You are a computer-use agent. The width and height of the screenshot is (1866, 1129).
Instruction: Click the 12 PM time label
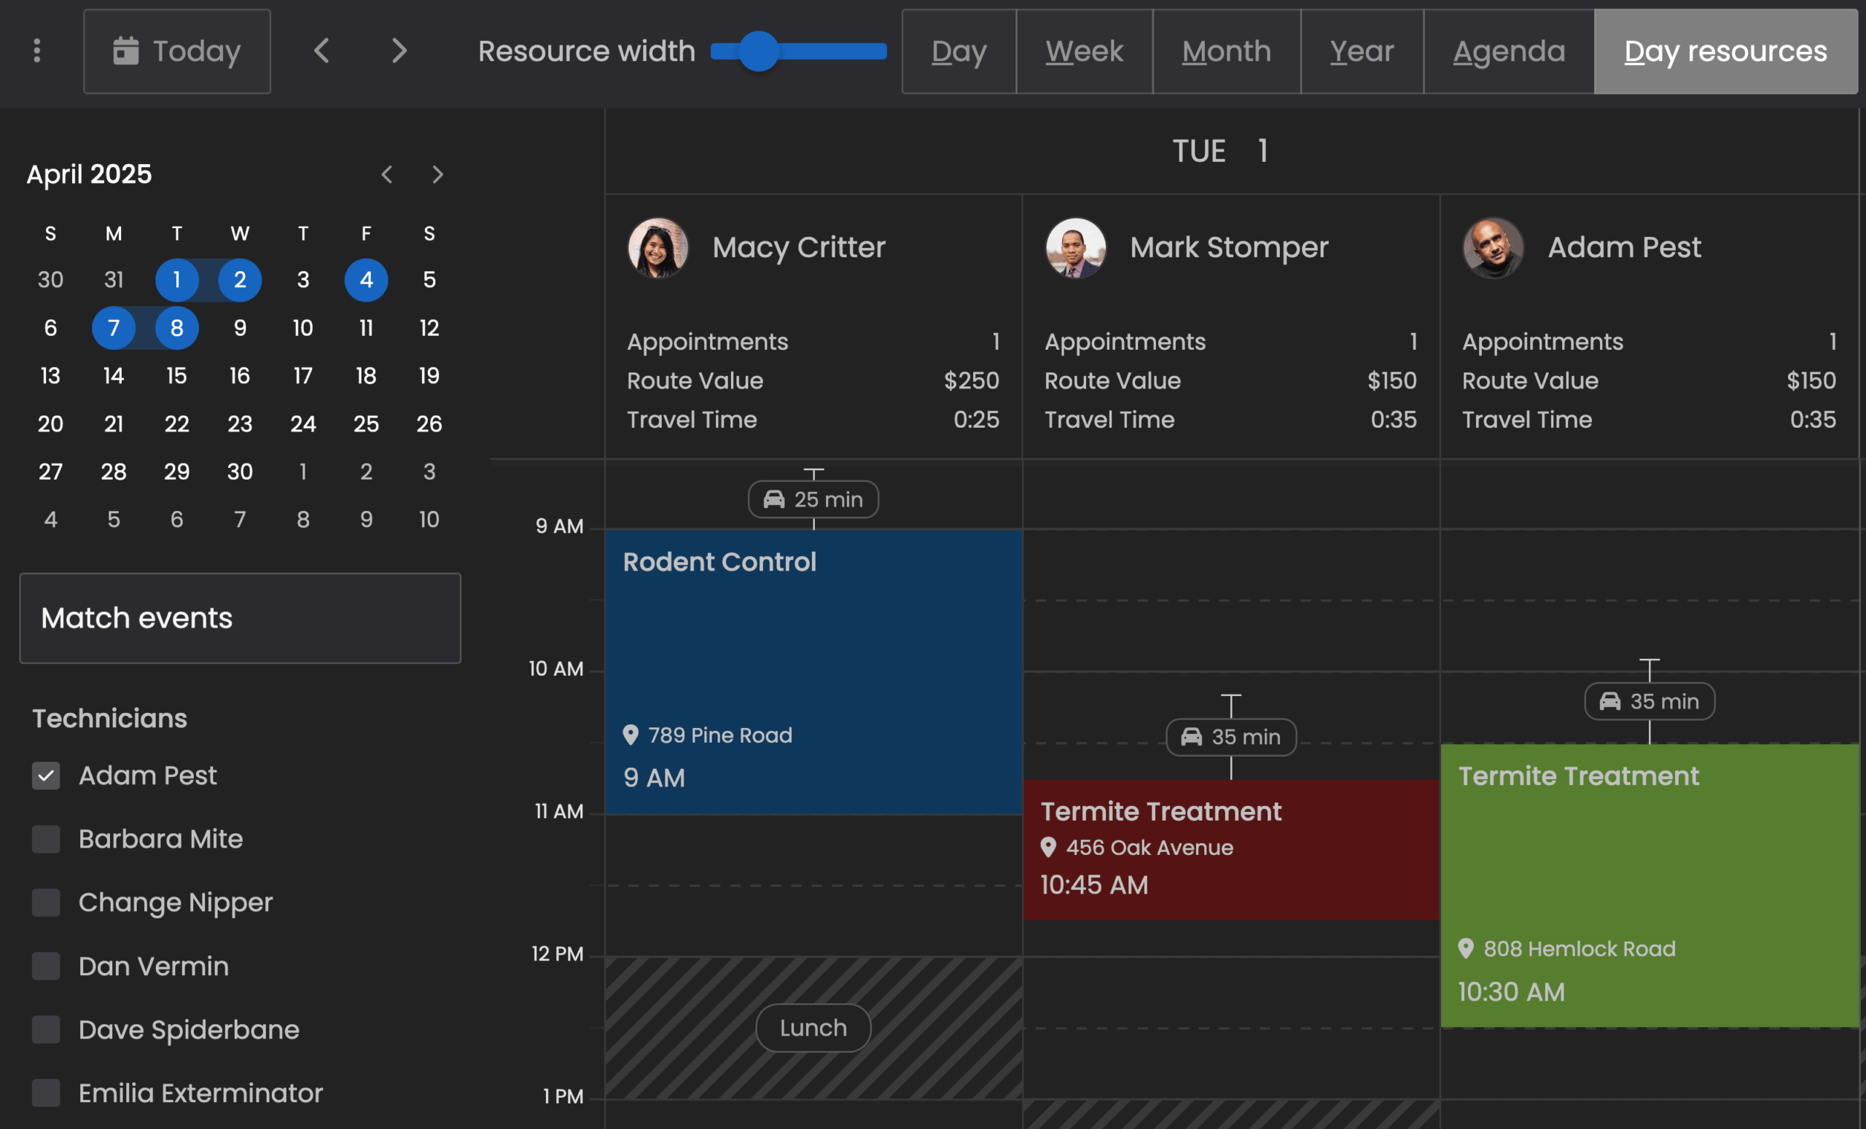[558, 954]
